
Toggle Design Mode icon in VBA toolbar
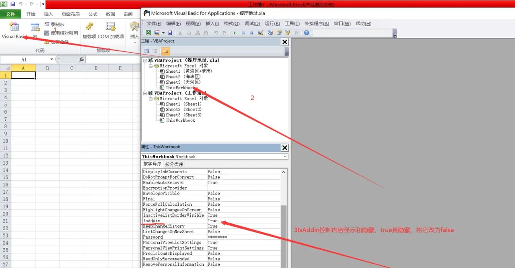[x=260, y=33]
